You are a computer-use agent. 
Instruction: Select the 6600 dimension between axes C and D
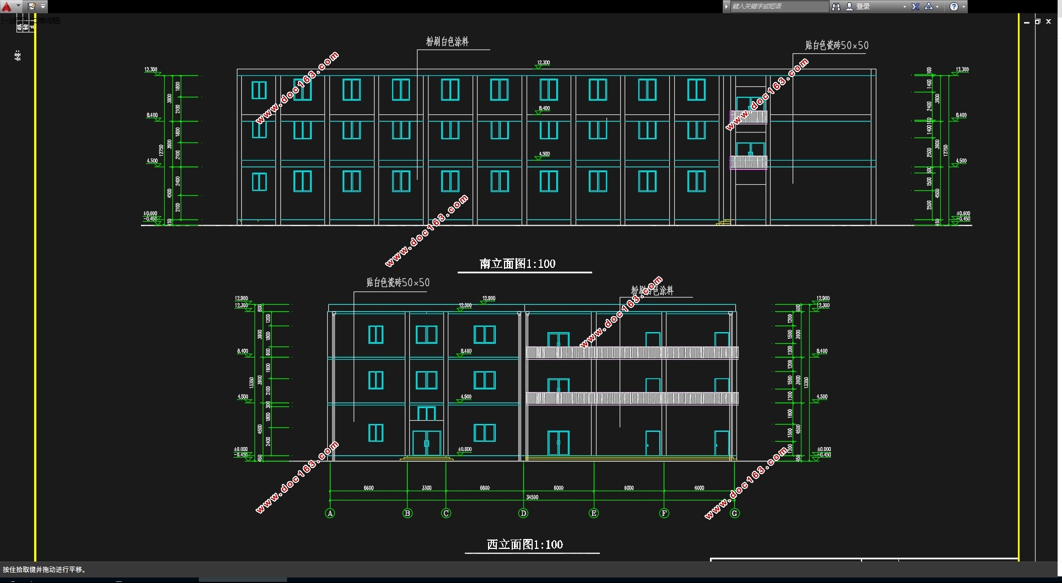pos(485,488)
